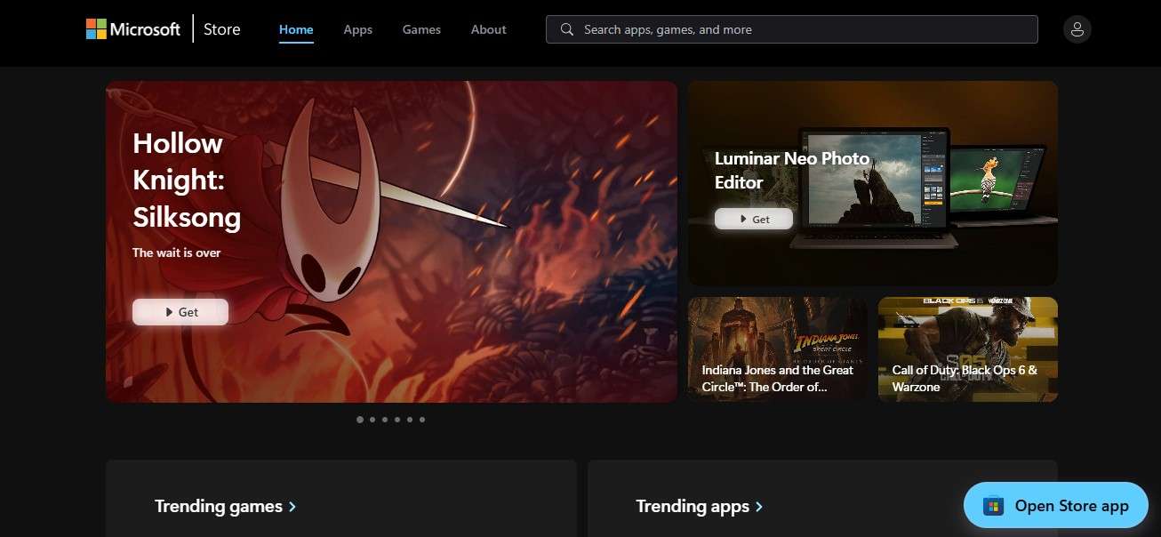This screenshot has width=1161, height=537.
Task: Open the account sign-in profile icon
Action: [x=1077, y=29]
